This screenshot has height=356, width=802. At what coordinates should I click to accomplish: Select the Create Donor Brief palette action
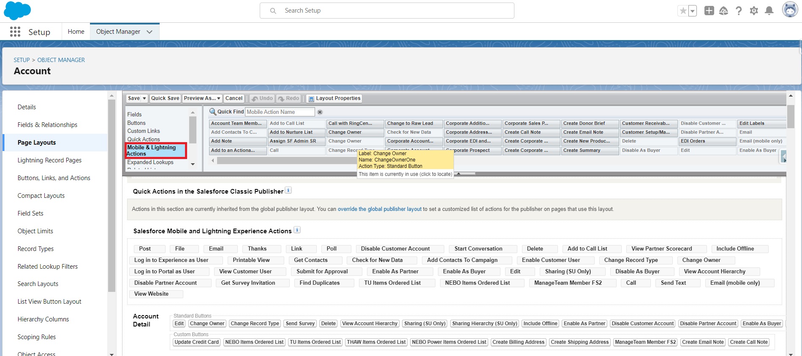(x=590, y=124)
